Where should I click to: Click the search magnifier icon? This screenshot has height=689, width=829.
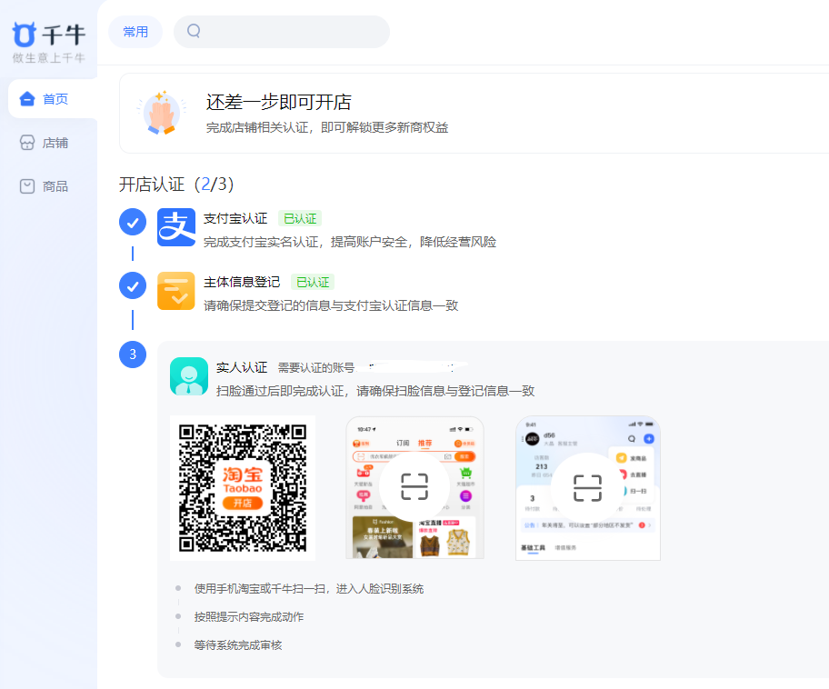pyautogui.click(x=194, y=31)
